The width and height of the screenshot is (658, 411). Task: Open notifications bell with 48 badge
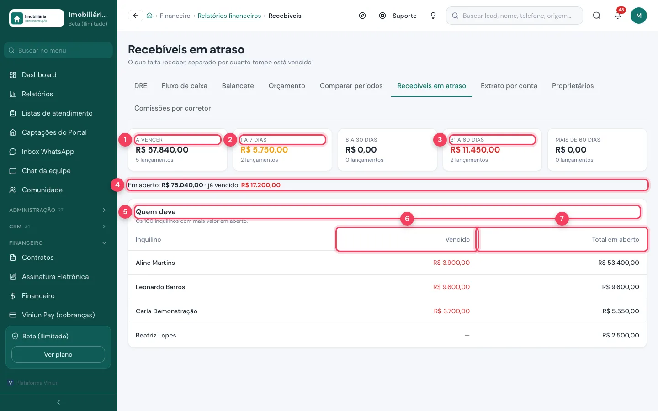[618, 16]
